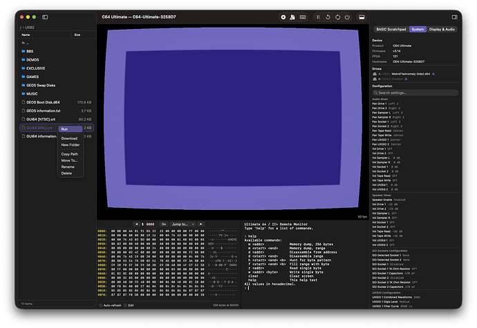Toggle the left sidebar panel icon

click(x=45, y=17)
